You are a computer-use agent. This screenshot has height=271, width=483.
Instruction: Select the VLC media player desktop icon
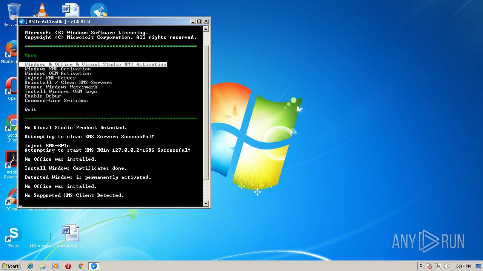tap(42, 10)
